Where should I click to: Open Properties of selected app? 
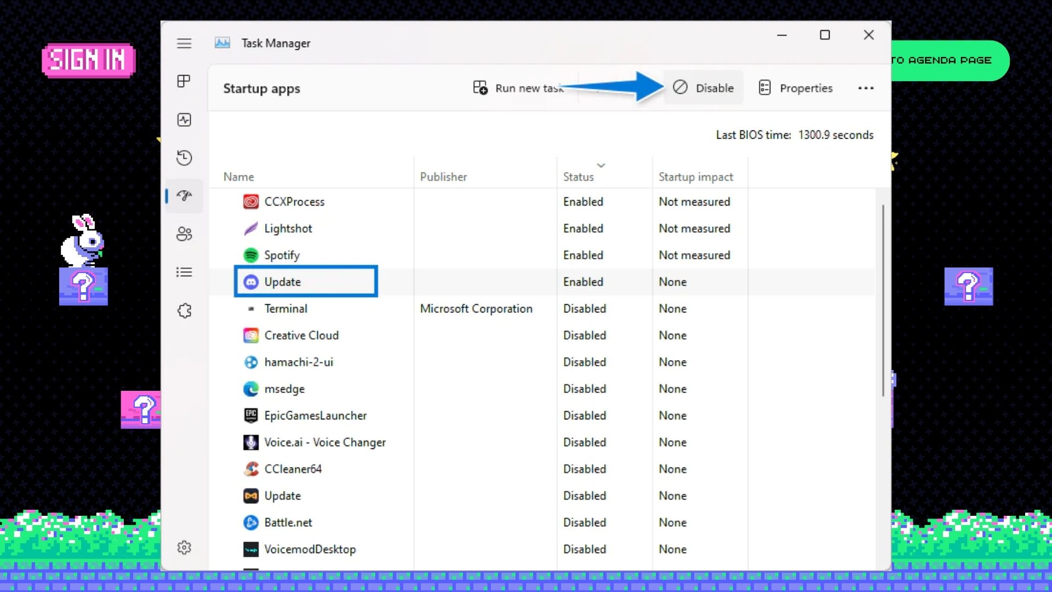coord(796,88)
